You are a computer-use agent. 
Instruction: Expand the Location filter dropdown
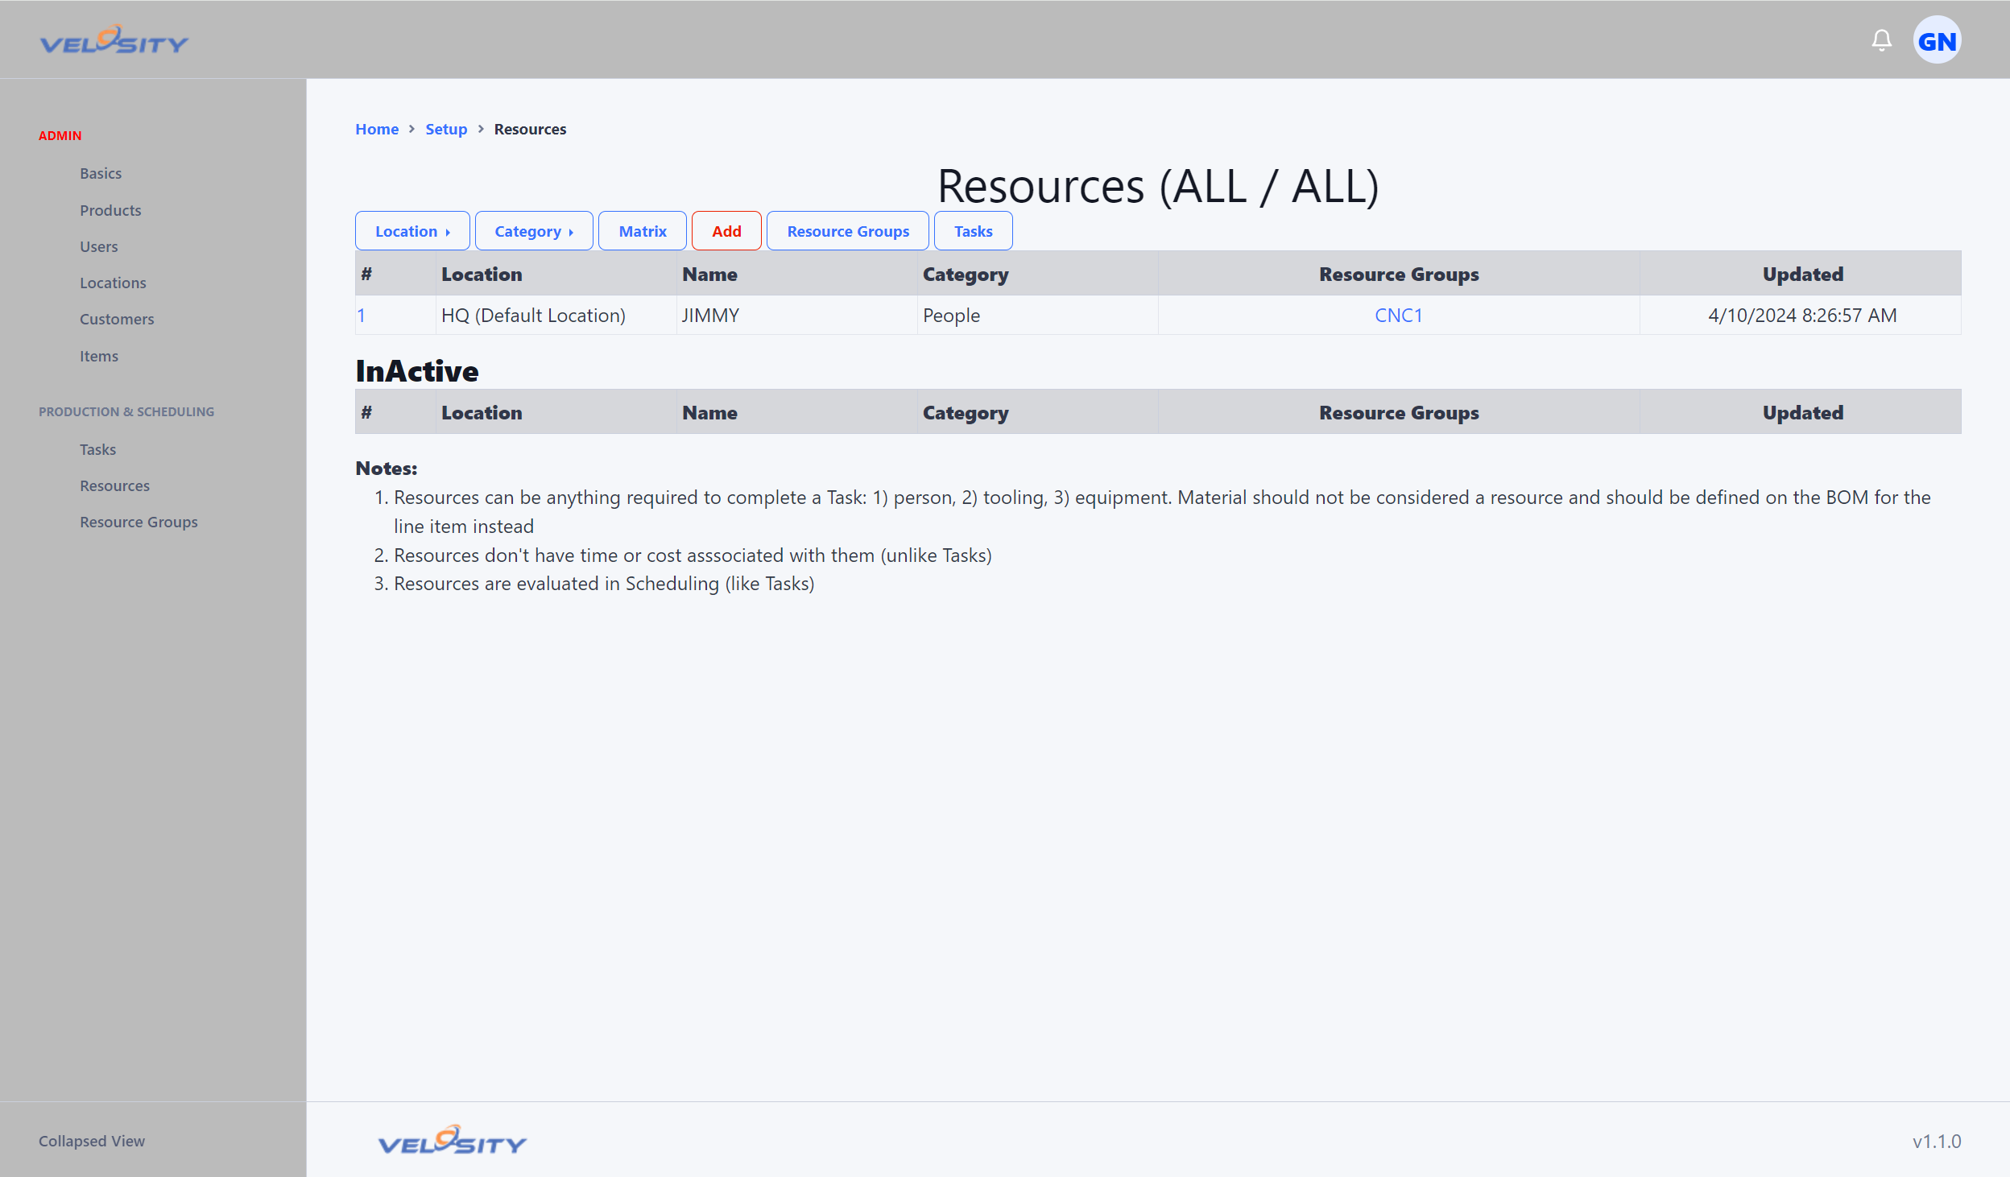[412, 231]
